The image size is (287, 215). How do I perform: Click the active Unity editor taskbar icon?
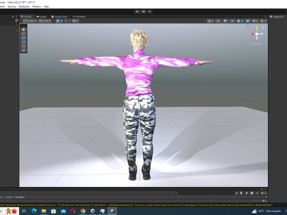click(x=112, y=211)
